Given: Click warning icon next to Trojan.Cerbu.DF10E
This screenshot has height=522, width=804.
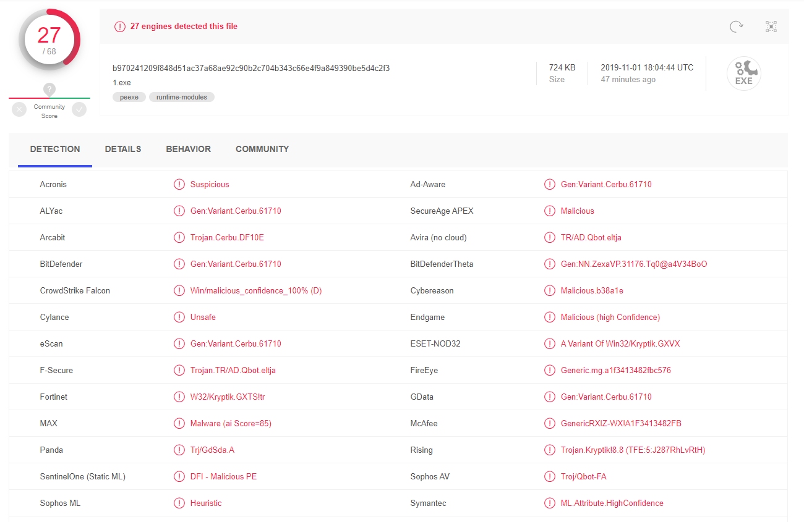Looking at the screenshot, I should coord(179,237).
